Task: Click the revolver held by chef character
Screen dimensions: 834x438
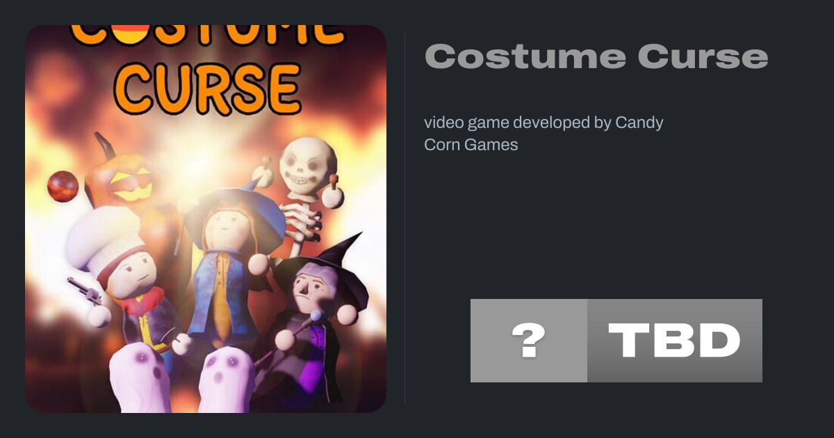Action: [x=84, y=291]
